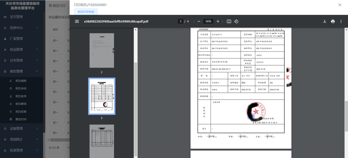This screenshot has height=158, width=348.
Task: Open PDF viewer more actions menu
Action: point(341,21)
